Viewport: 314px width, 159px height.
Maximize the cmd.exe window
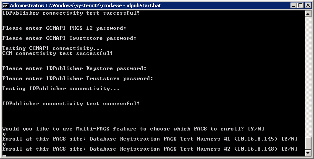click(300, 5)
